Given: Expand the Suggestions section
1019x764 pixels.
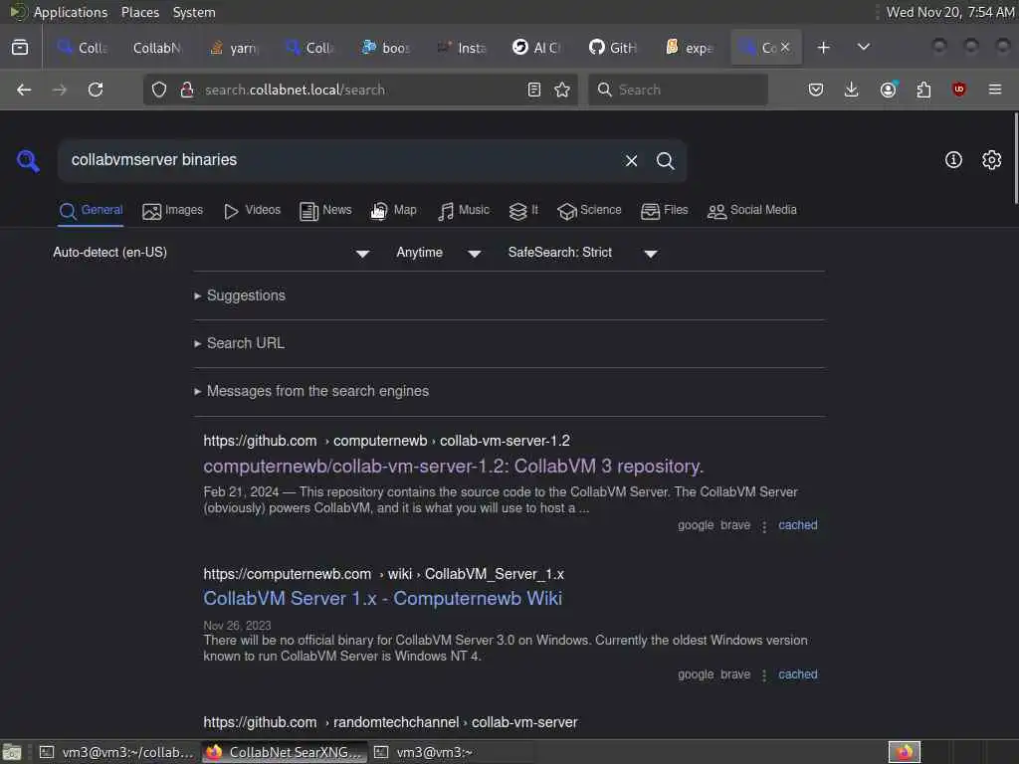Looking at the screenshot, I should click(x=240, y=295).
